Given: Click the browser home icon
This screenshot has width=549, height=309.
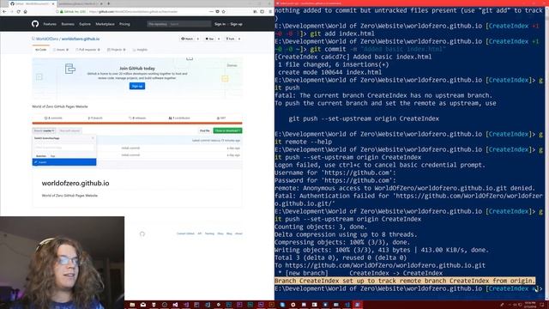Looking at the screenshot, I should pos(25,11).
